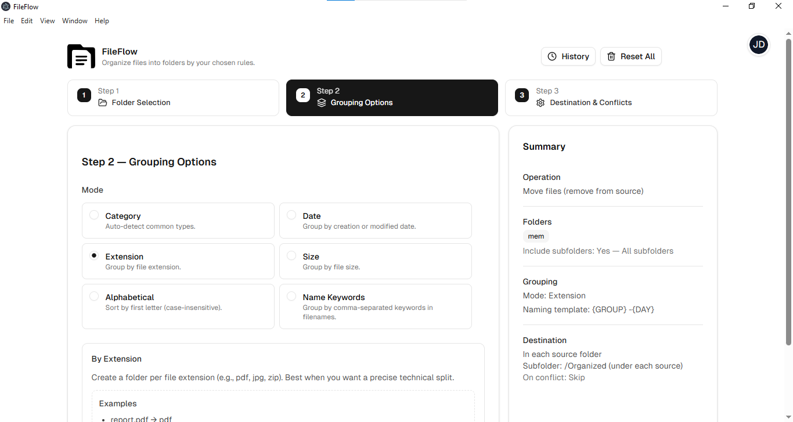793x422 pixels.
Task: Click the Destination & Conflicts gear icon
Action: click(540, 103)
